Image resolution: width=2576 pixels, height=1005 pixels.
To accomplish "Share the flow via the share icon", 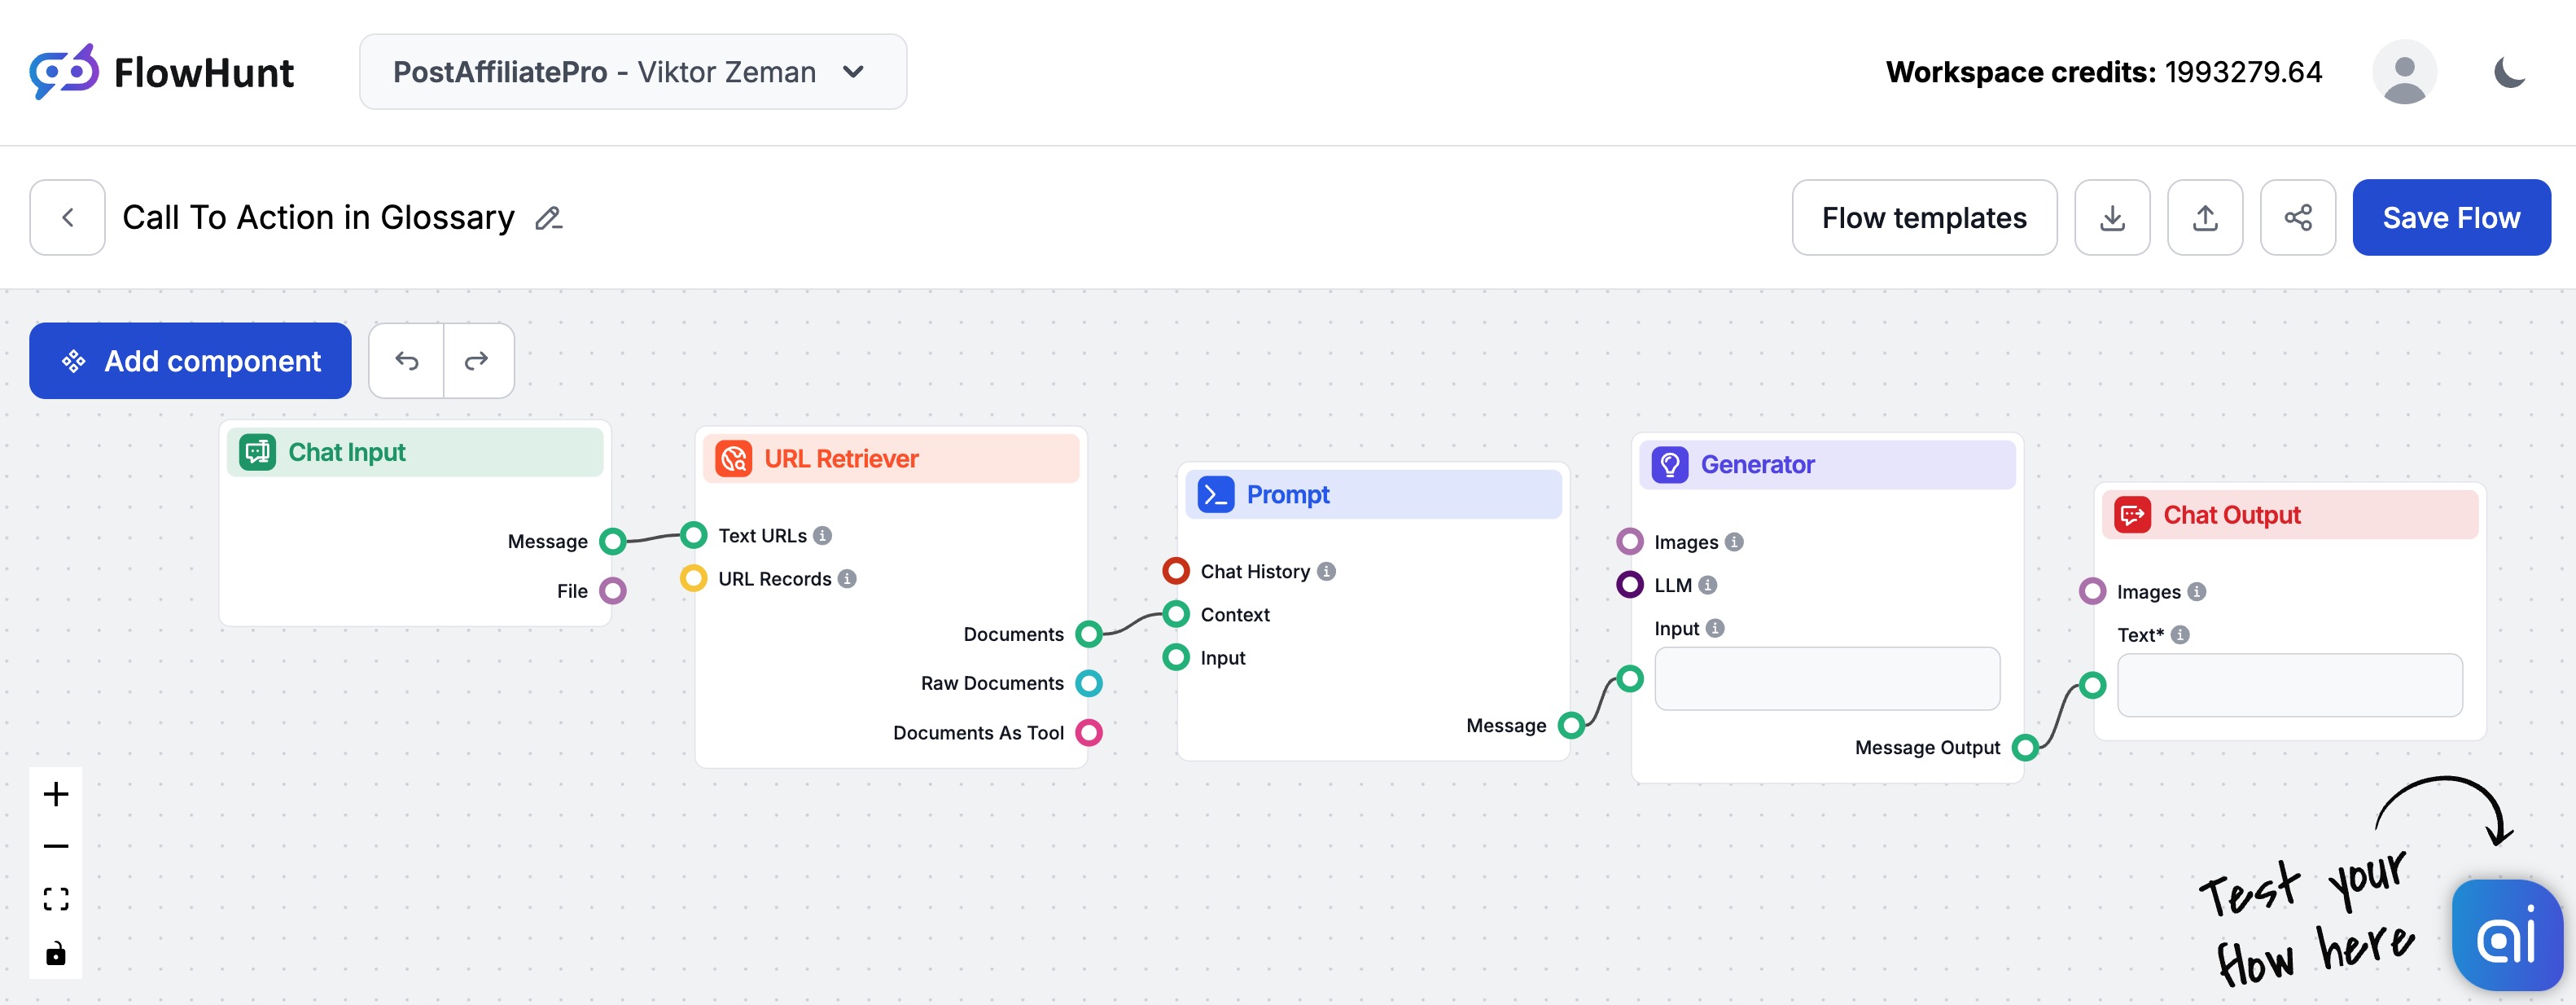I will tap(2297, 217).
